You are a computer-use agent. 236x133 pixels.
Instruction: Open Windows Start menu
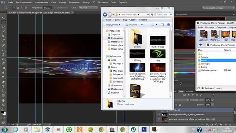point(4,130)
